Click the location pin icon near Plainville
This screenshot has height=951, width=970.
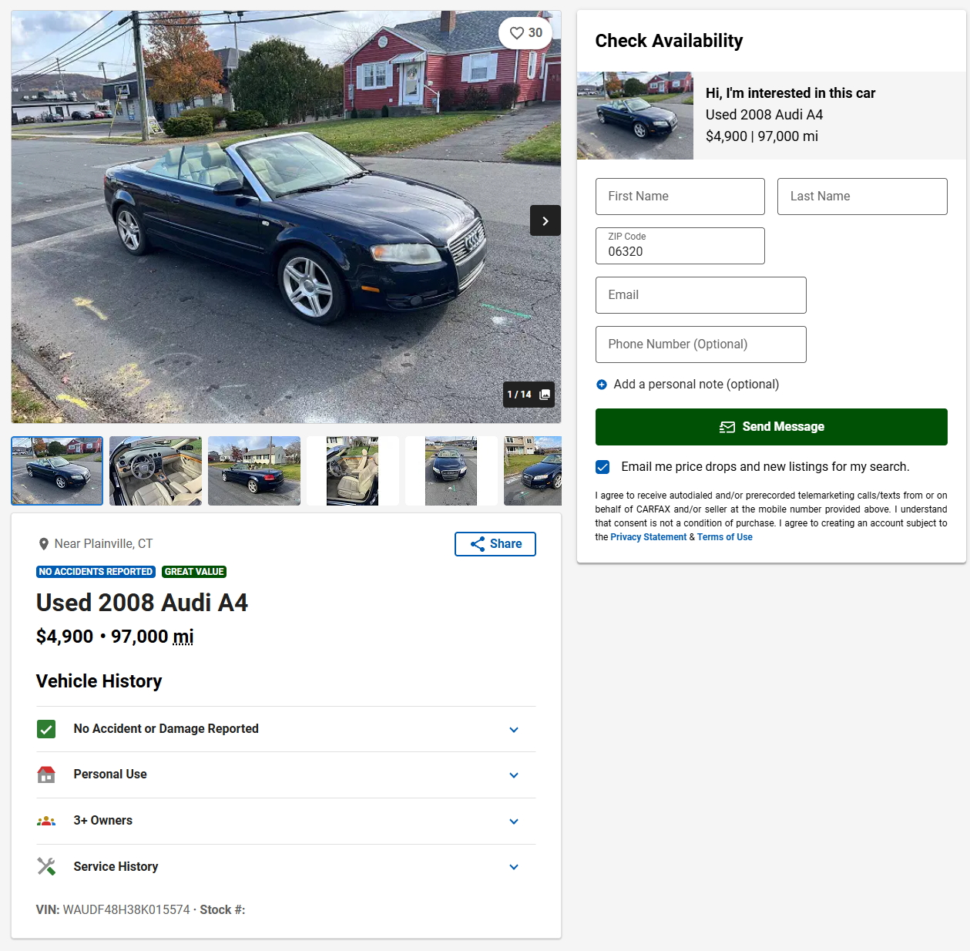(44, 544)
